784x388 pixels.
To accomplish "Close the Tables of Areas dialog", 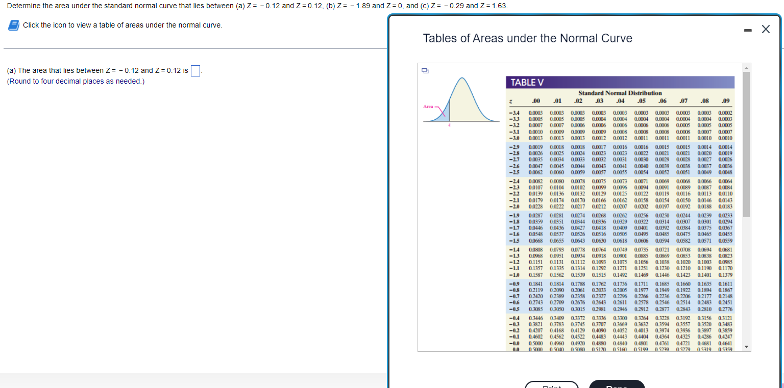I will click(766, 29).
